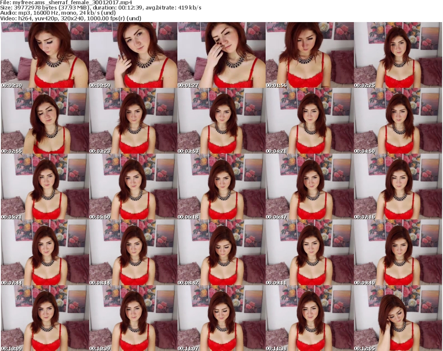Choose the 00:08:42 thumbnail
The width and height of the screenshot is (443, 351).
click(x=221, y=252)
